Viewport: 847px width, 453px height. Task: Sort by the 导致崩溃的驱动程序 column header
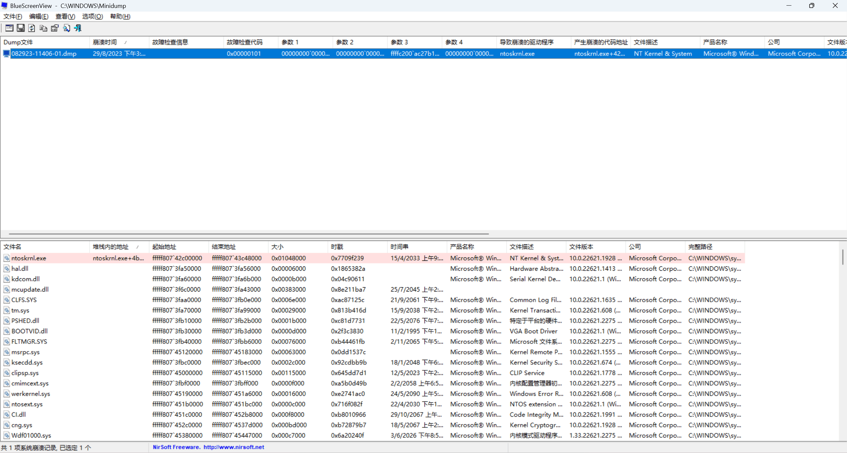pyautogui.click(x=534, y=42)
